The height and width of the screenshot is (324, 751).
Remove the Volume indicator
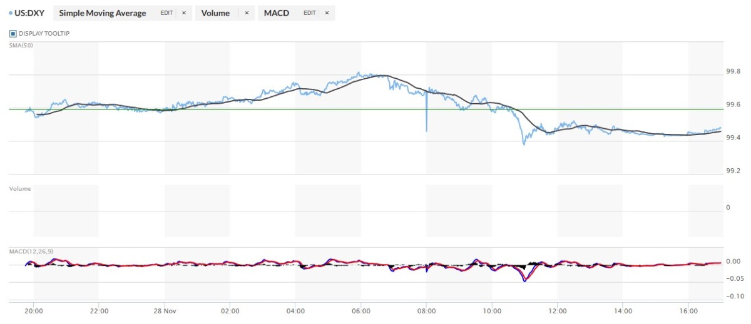point(247,13)
